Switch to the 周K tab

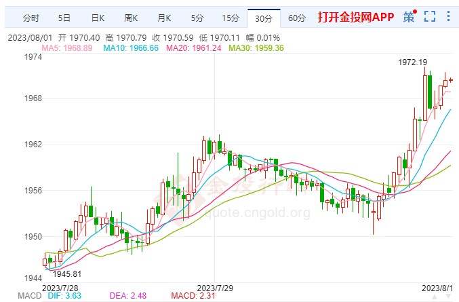click(131, 18)
